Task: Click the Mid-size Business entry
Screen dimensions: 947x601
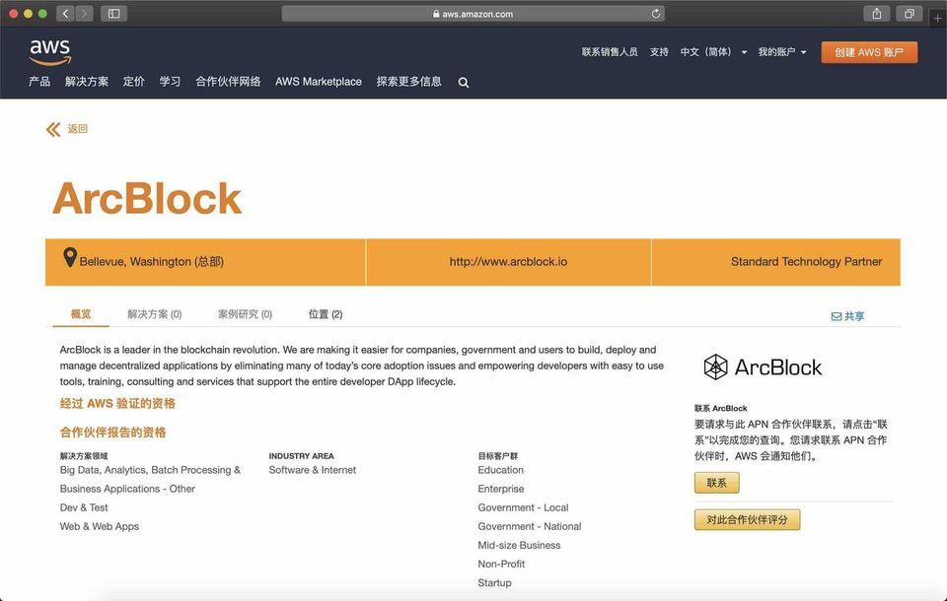Action: point(520,545)
